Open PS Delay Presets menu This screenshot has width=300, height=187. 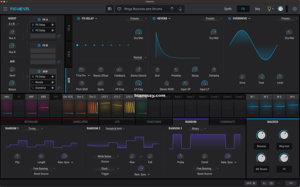(139, 19)
